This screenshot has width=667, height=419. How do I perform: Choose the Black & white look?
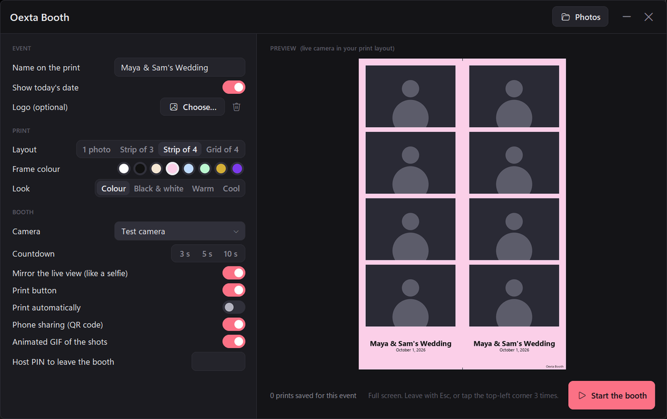159,189
